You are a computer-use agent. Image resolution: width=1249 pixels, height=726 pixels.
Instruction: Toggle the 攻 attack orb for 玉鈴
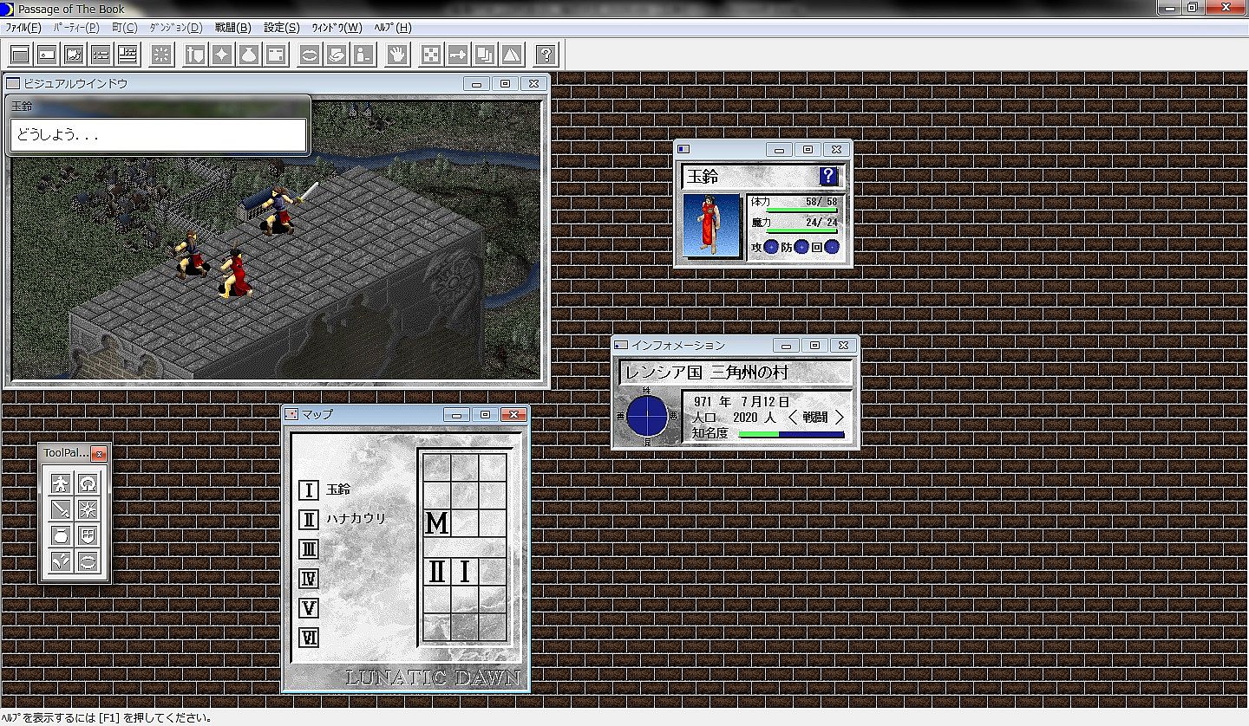pyautogui.click(x=771, y=247)
